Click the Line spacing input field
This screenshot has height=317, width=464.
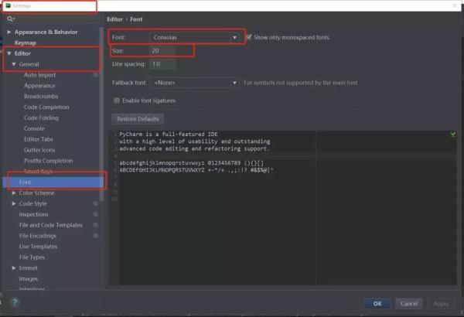click(x=162, y=64)
